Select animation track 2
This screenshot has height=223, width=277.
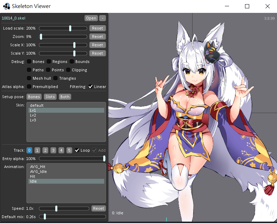(x=45, y=150)
